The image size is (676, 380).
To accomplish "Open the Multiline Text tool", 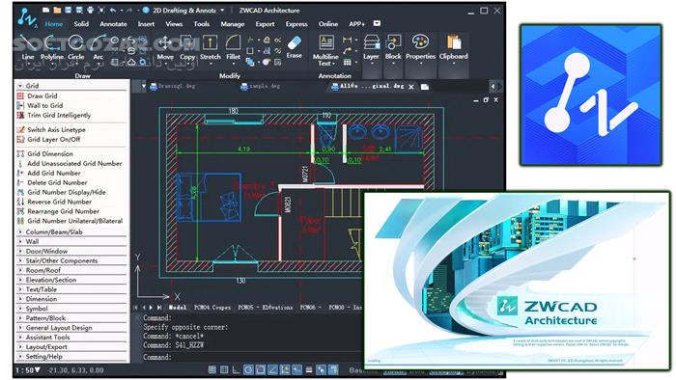I will 325,50.
